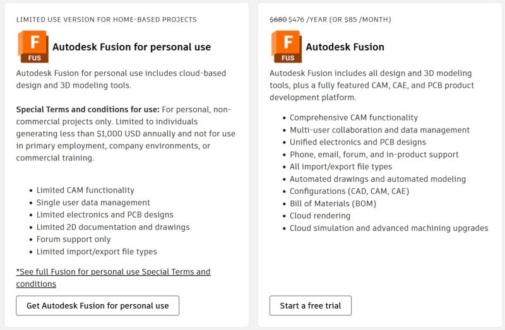Click the crossed-out $680 price
This screenshot has height=330, width=505.
[x=278, y=20]
